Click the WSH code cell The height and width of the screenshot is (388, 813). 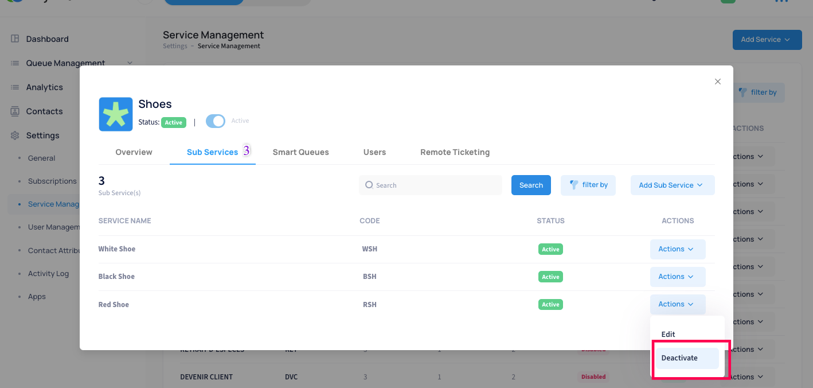coord(370,249)
